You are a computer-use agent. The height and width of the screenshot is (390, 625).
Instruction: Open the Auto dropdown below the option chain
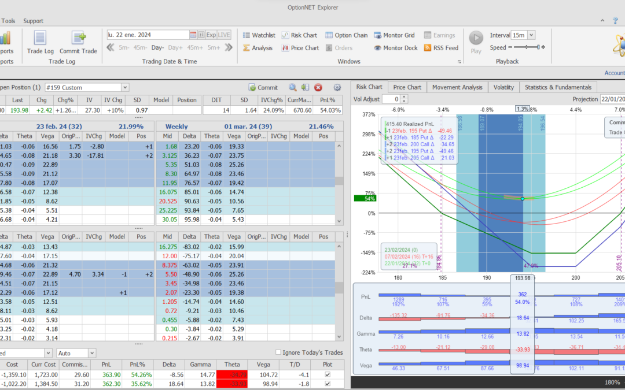coord(92,352)
